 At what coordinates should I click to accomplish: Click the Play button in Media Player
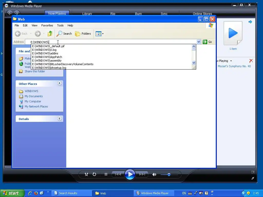130,174
